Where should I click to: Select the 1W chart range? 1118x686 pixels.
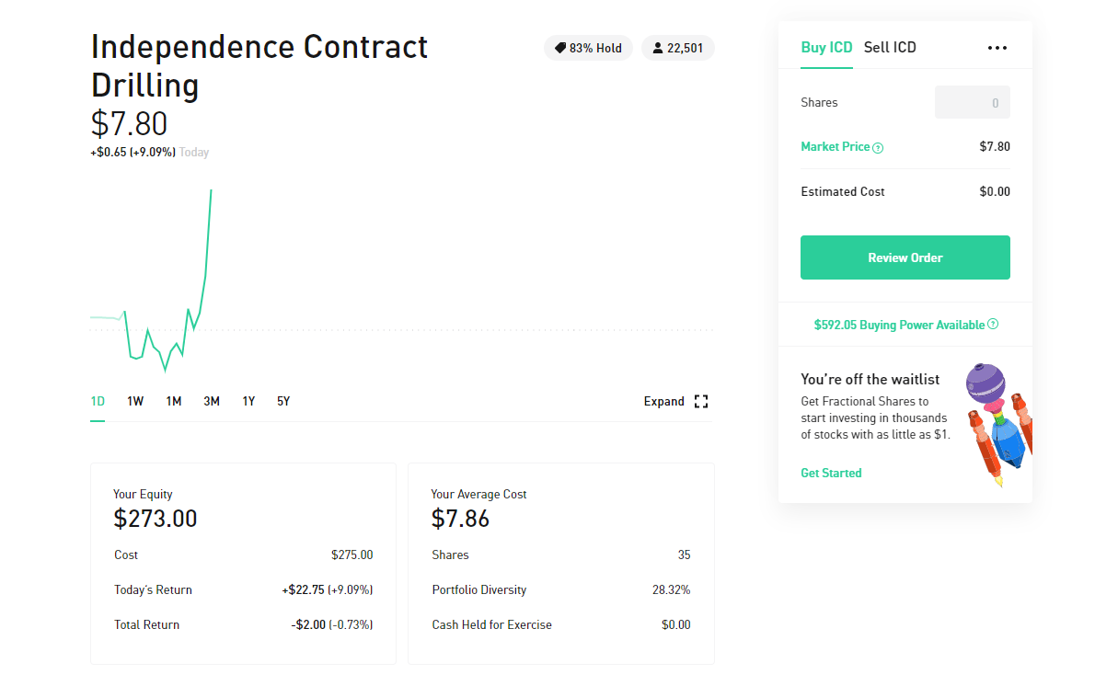point(135,402)
